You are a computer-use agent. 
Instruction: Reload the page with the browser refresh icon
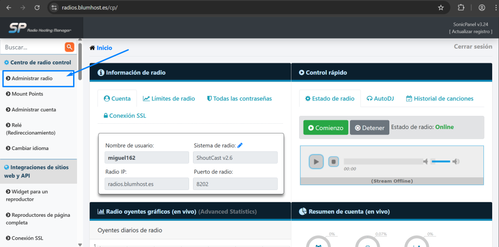(x=37, y=8)
